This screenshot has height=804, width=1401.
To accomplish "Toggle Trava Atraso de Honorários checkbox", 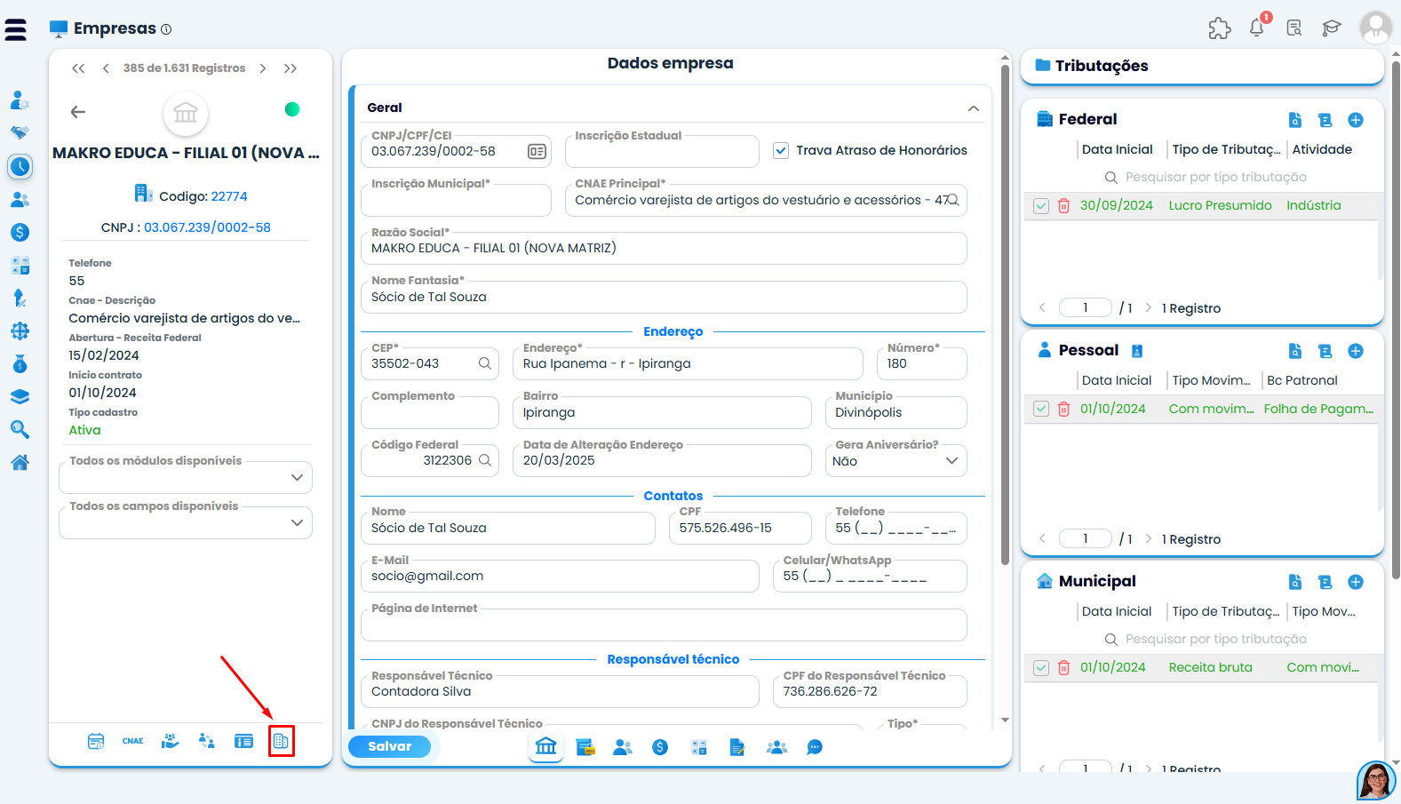I will [x=781, y=151].
